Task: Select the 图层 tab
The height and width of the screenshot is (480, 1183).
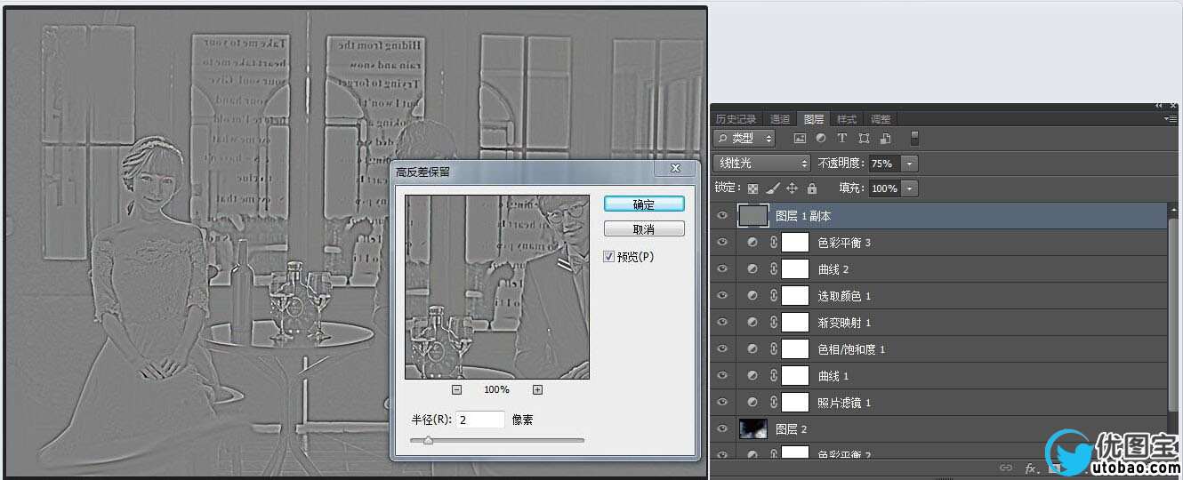Action: pyautogui.click(x=814, y=119)
